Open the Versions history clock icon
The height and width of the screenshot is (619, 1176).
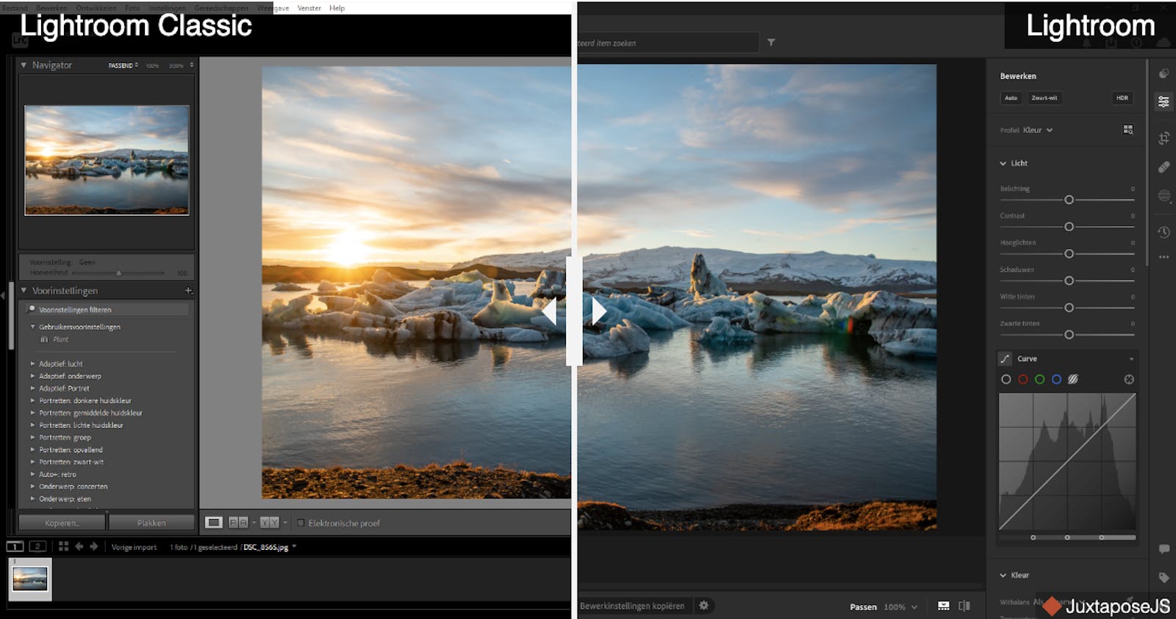(x=1164, y=232)
